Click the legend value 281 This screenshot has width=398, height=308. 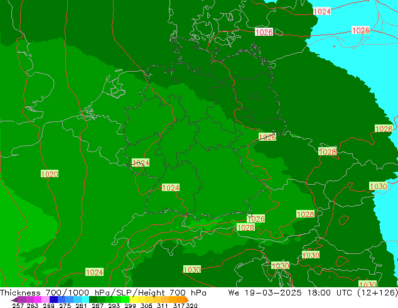(x=81, y=305)
